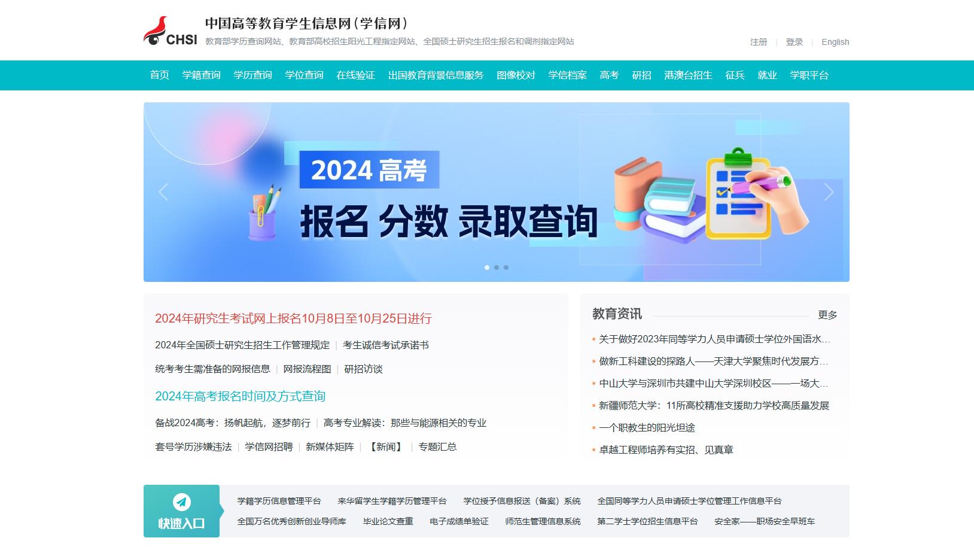Read 一个职教生的阳光坦途 news item

(647, 427)
